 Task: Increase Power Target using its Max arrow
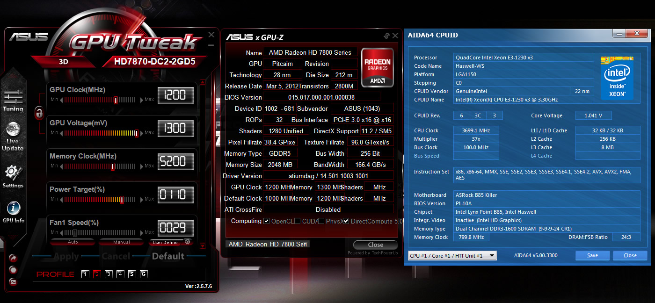[x=142, y=199]
